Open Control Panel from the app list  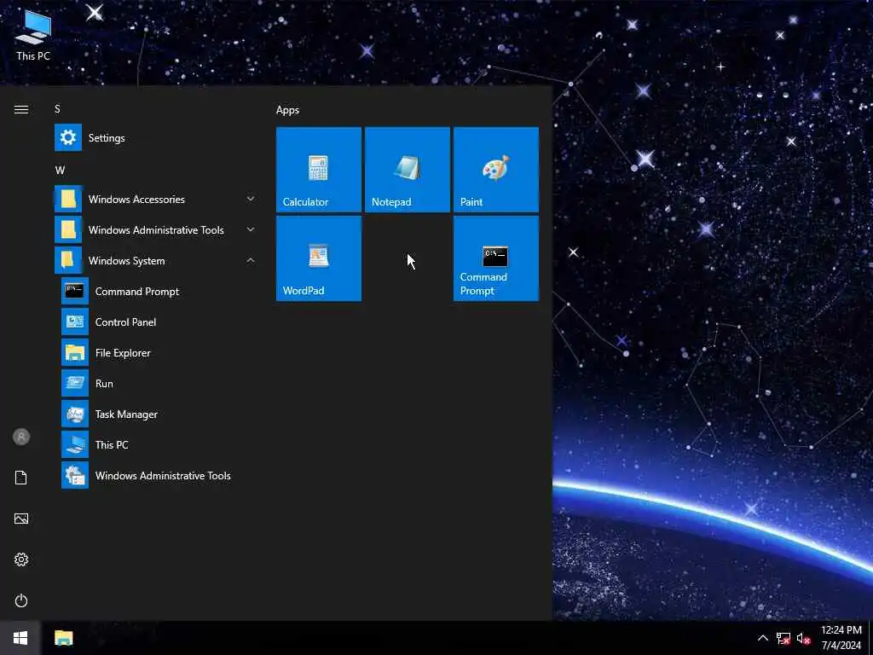(x=159, y=322)
